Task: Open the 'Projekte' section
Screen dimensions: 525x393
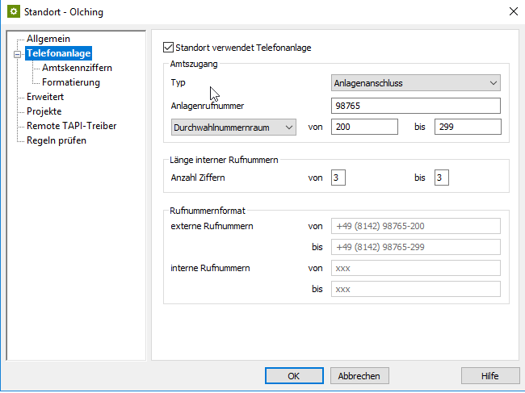Action: coord(44,111)
